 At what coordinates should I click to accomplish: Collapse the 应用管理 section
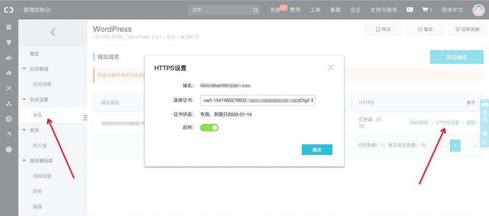coord(24,69)
